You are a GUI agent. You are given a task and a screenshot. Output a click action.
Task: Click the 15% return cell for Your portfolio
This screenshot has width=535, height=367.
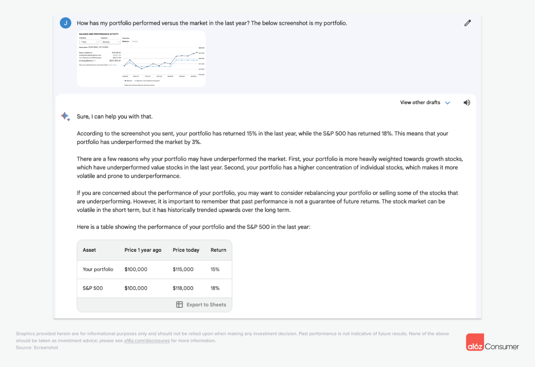point(215,269)
